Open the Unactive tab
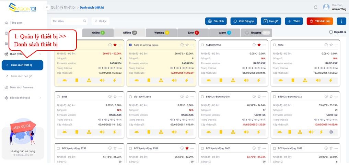Screen dimensions: 349x166 pos(256,33)
